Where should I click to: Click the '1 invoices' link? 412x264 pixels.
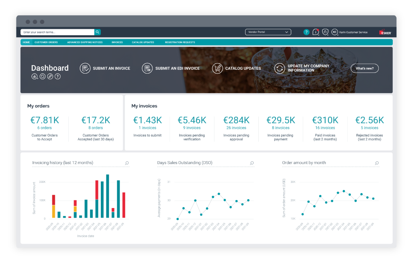(x=148, y=128)
